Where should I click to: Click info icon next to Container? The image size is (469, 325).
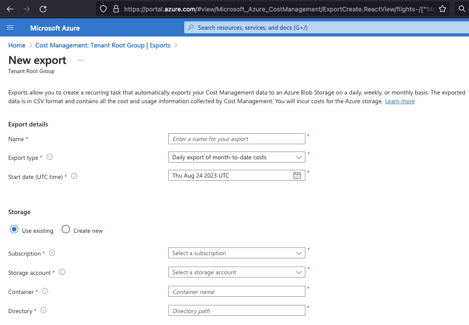point(45,291)
